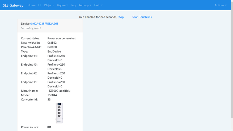This screenshot has height=131, width=233.
Task: Open the Home page
Action: (31, 5)
